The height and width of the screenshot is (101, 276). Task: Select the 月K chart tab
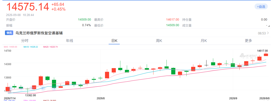pos(204,41)
